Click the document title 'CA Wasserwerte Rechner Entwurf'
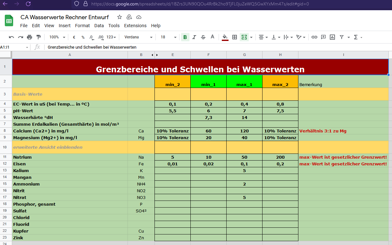Viewport: 392px width, 245px height. pos(64,17)
